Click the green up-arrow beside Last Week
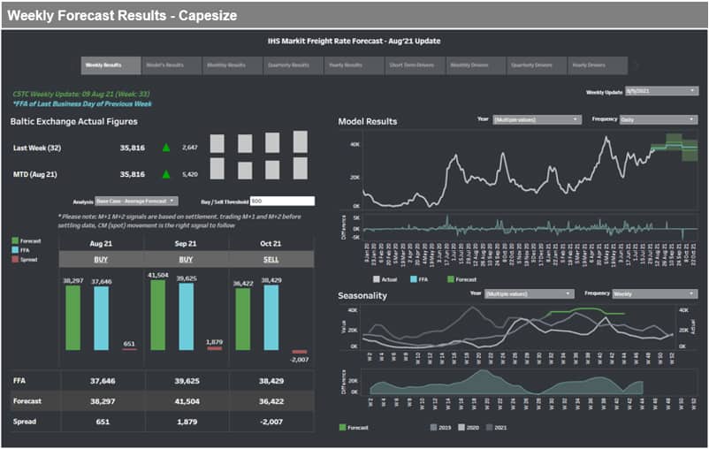 click(165, 148)
